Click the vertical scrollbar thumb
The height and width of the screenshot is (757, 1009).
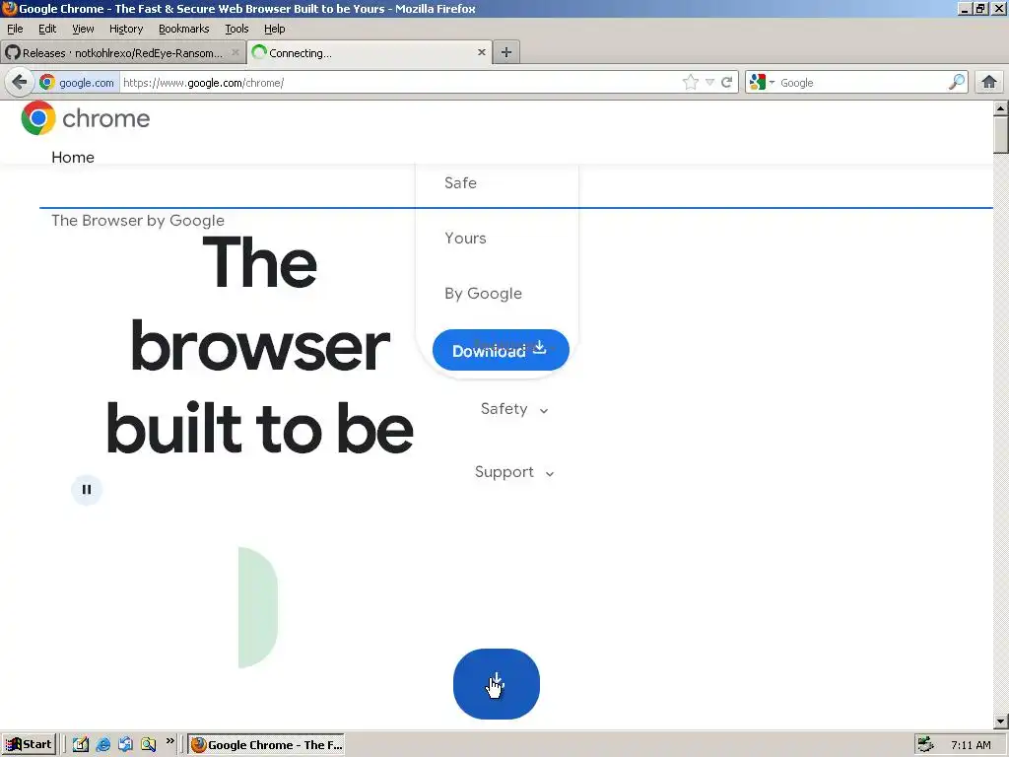point(1000,134)
